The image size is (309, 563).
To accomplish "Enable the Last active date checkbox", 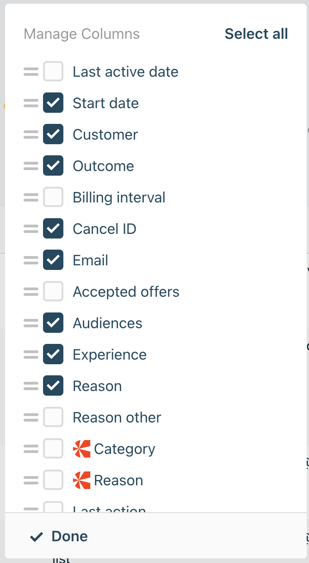I will coord(53,72).
